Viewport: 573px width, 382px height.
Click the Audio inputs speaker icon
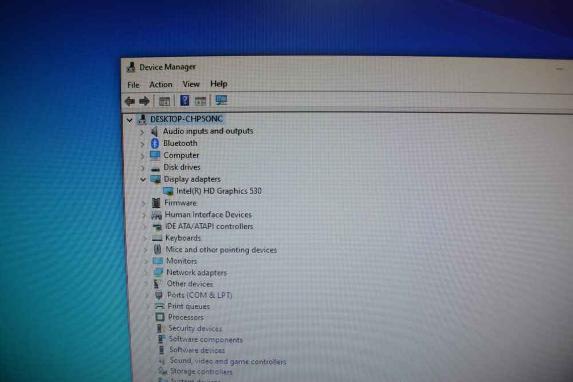pyautogui.click(x=155, y=131)
